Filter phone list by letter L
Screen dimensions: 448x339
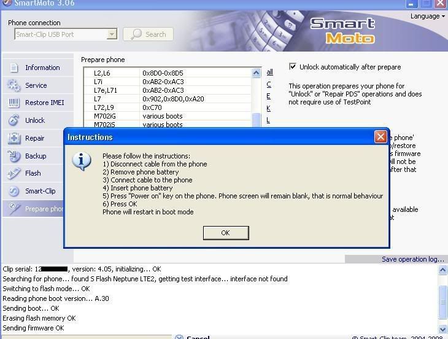[268, 120]
